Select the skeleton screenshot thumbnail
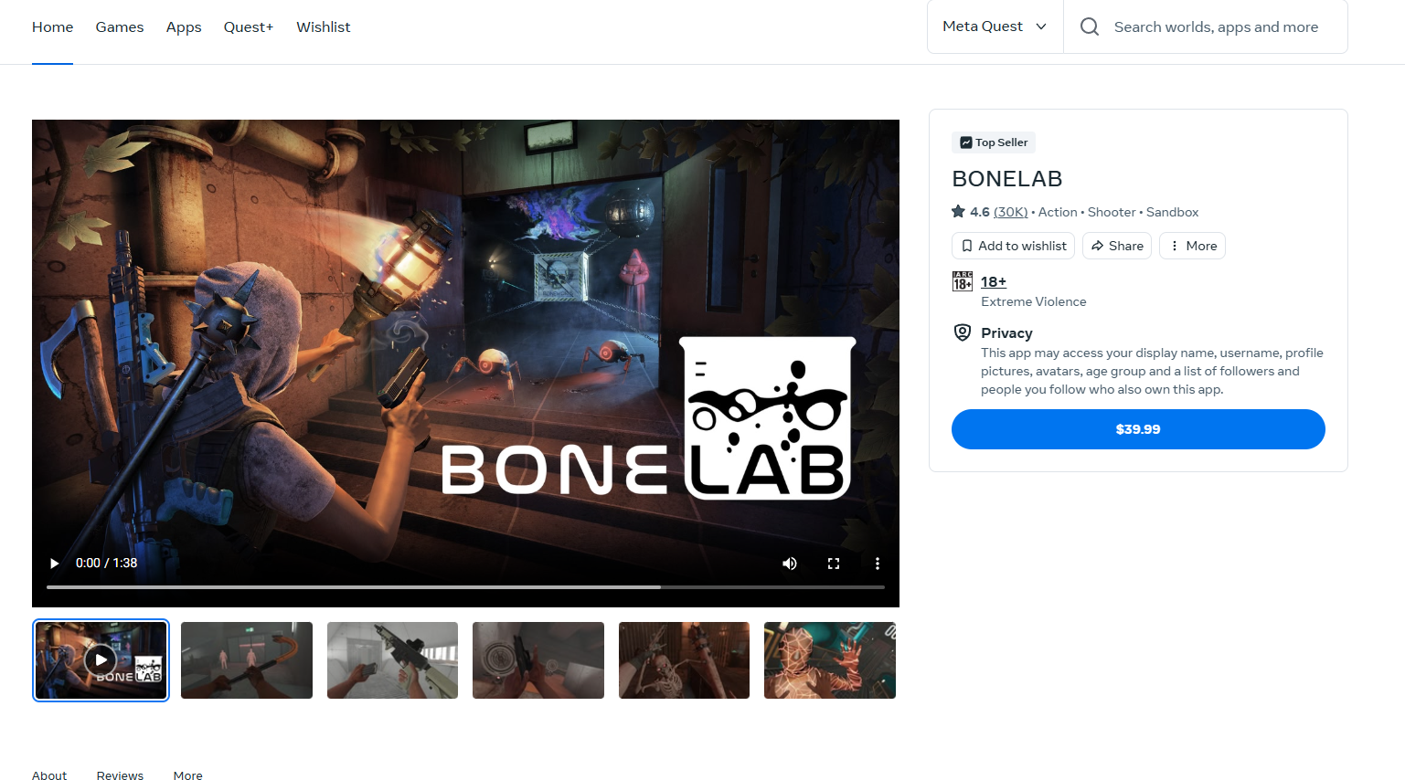Screen dimensions: 1405x780 [x=684, y=660]
